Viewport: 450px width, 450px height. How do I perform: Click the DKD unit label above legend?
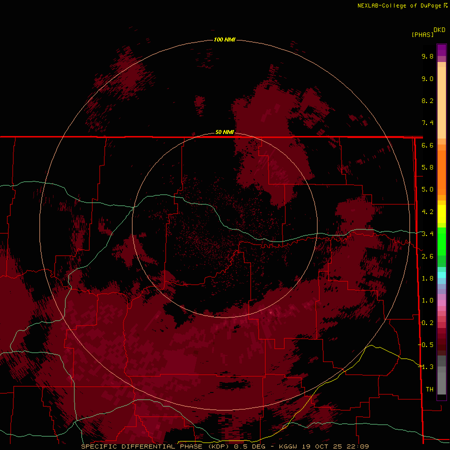tap(439, 30)
